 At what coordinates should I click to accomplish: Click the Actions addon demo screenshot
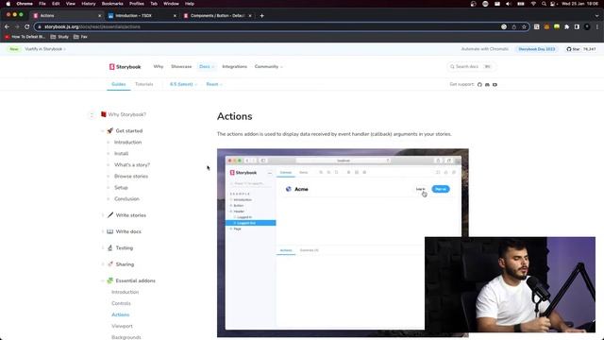pyautogui.click(x=343, y=243)
